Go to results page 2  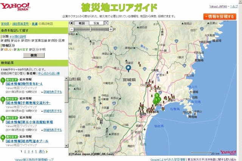tap(25, 152)
